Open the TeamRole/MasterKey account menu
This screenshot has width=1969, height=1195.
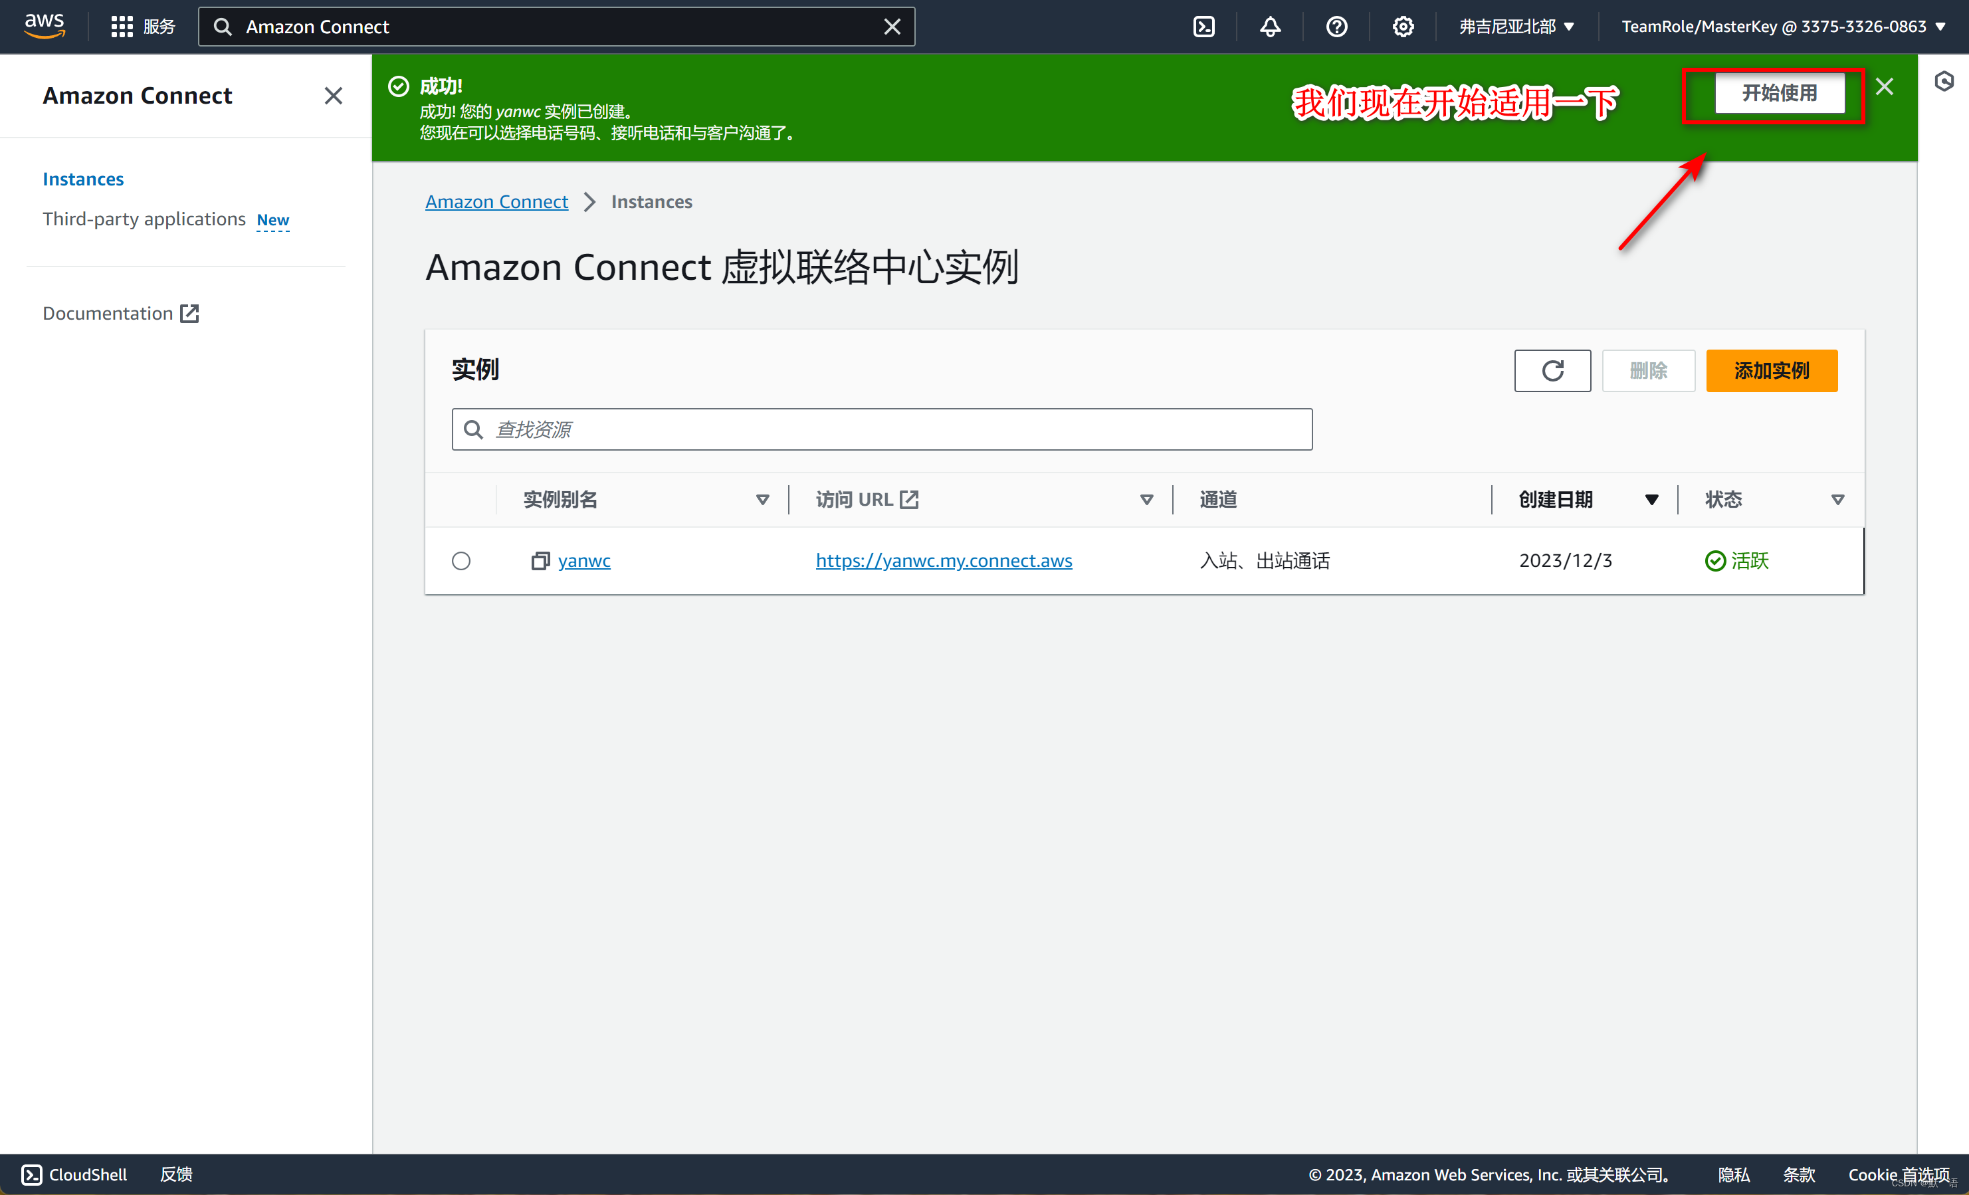point(1782,27)
